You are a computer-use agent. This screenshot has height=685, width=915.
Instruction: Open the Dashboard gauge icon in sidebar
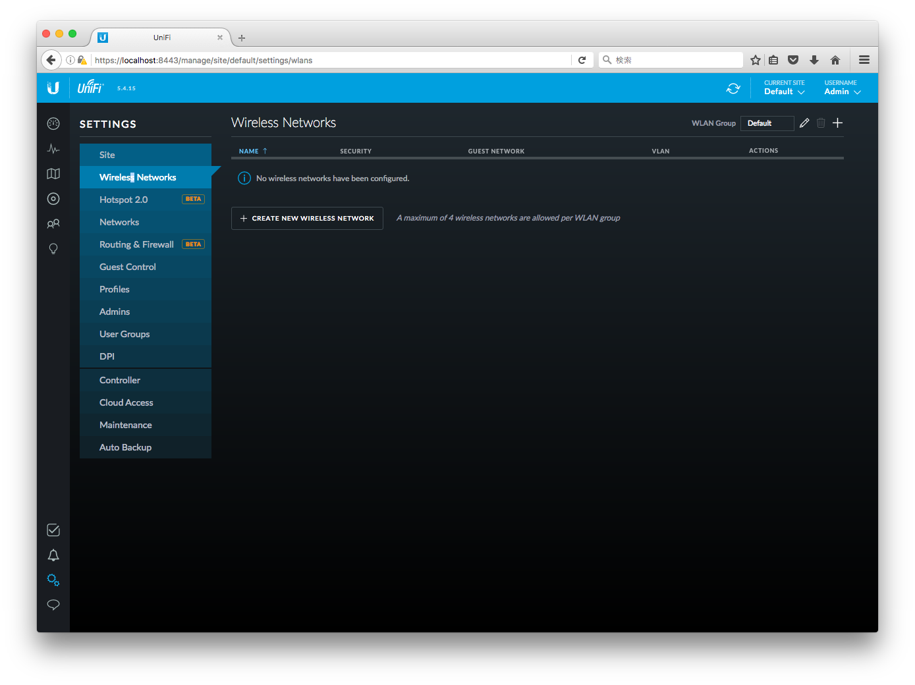53,124
